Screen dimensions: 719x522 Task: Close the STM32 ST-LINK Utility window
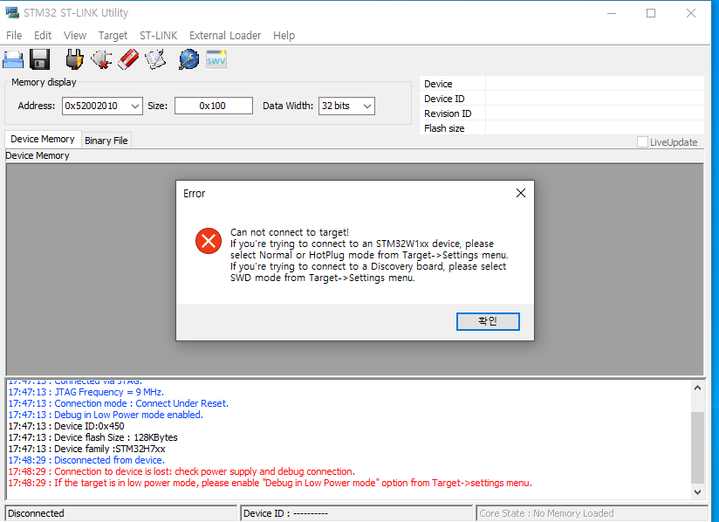(x=690, y=13)
